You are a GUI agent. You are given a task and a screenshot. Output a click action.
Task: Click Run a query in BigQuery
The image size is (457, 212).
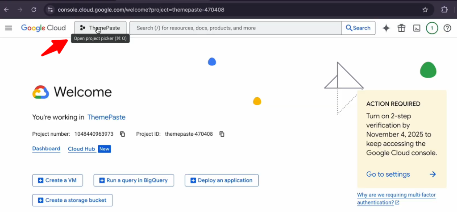(133, 180)
